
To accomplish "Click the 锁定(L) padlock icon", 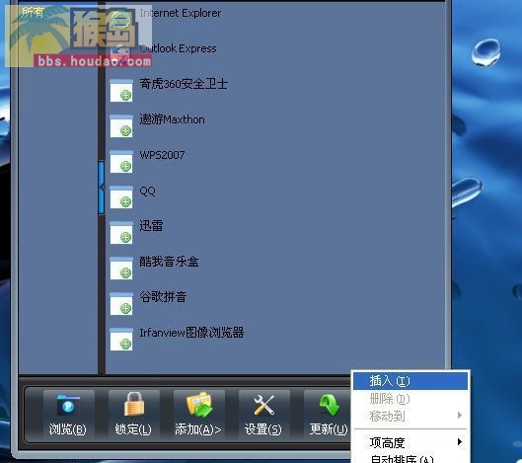I will 134,404.
